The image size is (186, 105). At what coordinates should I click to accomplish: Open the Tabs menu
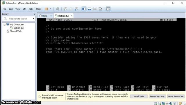coord(31,9)
